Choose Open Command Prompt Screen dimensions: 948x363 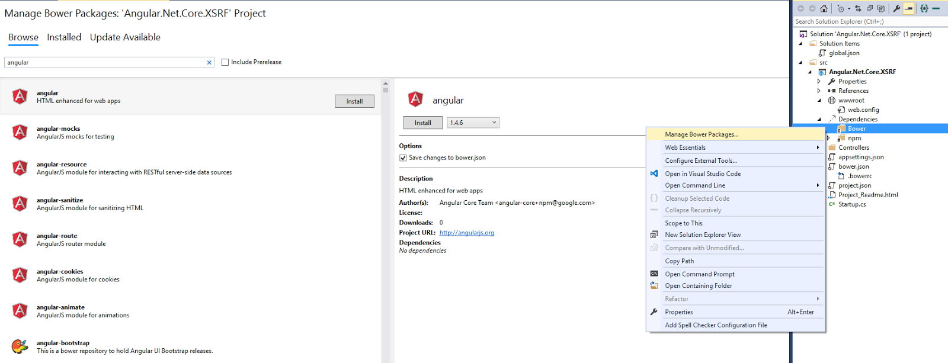click(x=735, y=274)
